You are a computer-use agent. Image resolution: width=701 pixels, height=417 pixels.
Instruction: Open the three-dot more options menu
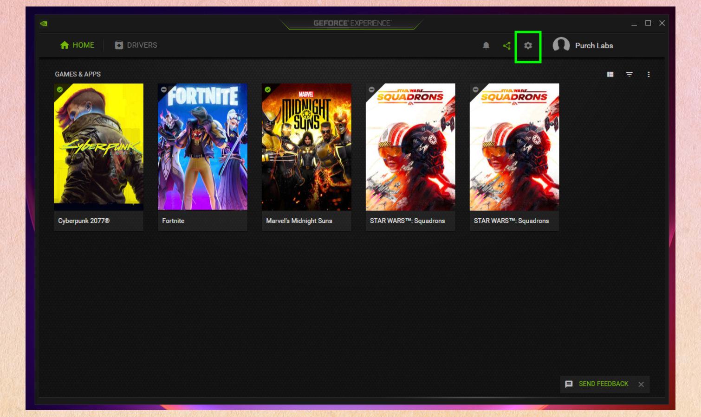pos(649,74)
